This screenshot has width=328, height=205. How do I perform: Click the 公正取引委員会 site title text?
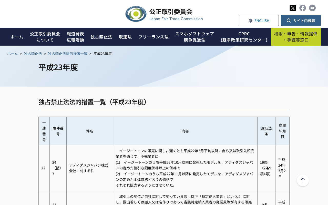click(x=171, y=12)
